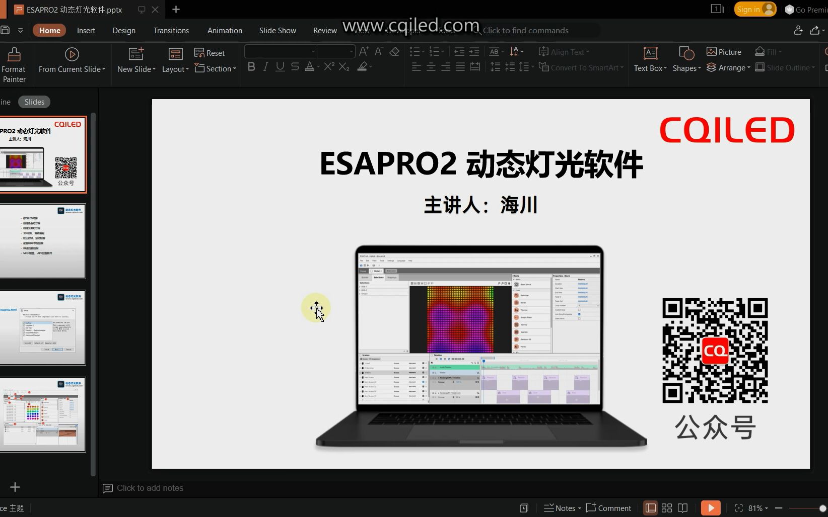Open Align Text dropdown

(x=564, y=52)
